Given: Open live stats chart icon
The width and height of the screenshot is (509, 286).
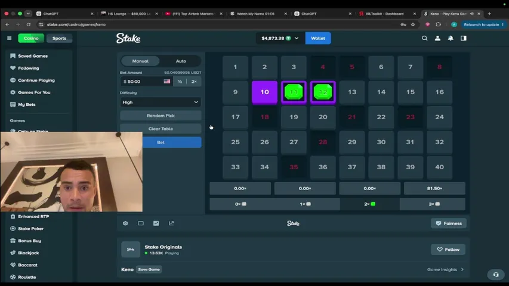Looking at the screenshot, I should 156,223.
